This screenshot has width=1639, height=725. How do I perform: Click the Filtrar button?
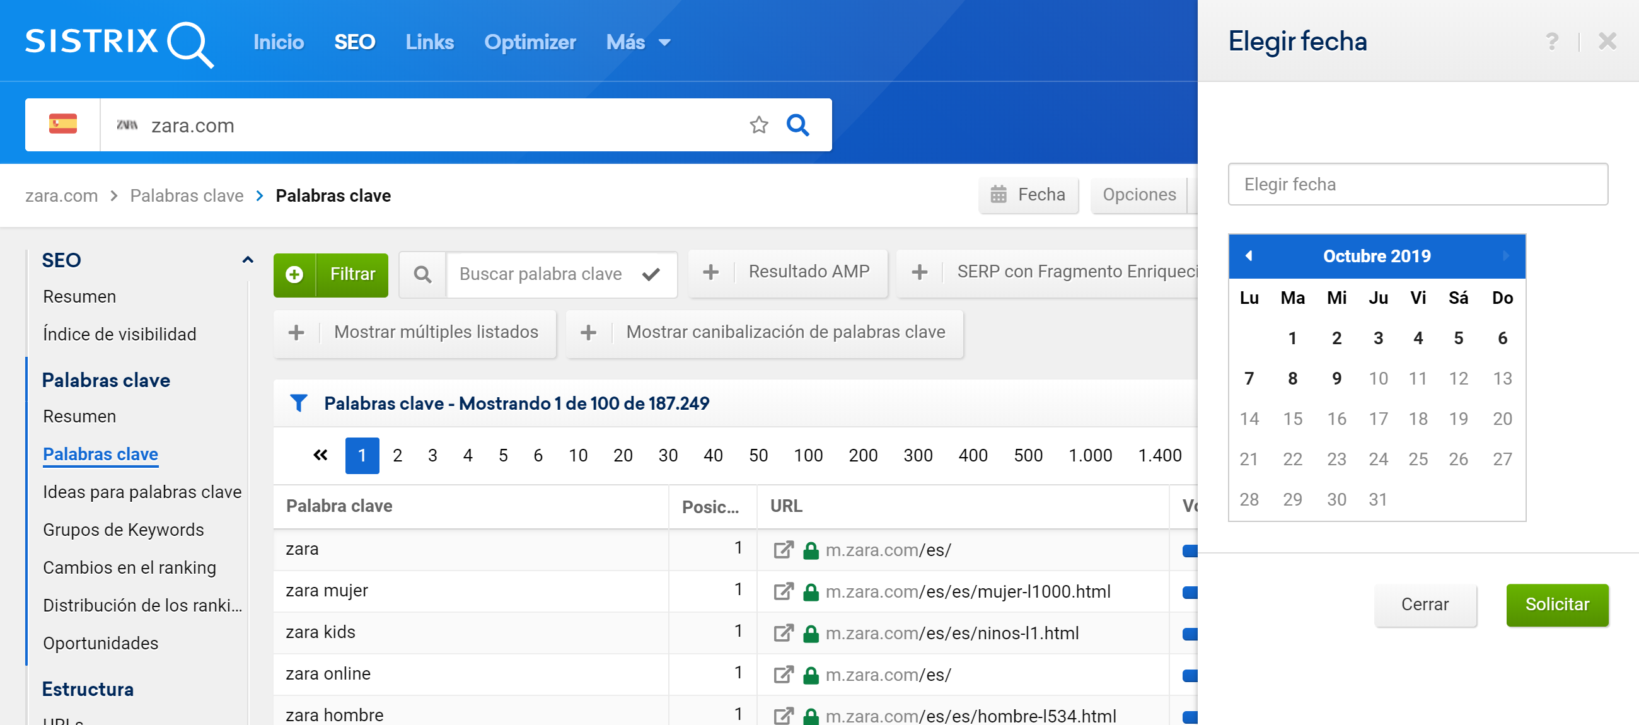[x=331, y=275]
